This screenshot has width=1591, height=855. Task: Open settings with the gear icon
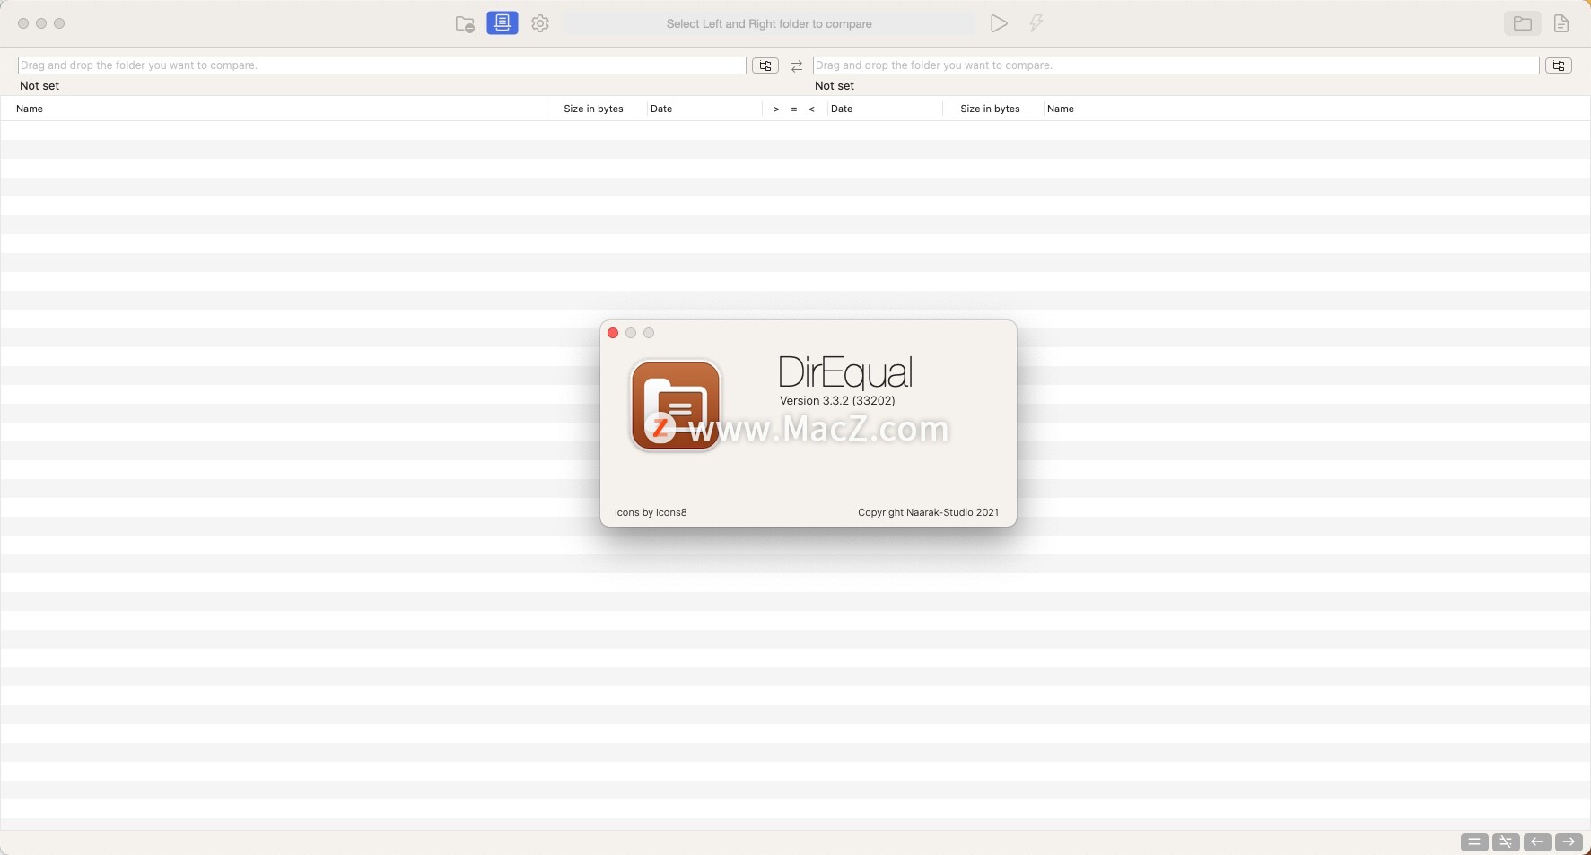pos(540,24)
